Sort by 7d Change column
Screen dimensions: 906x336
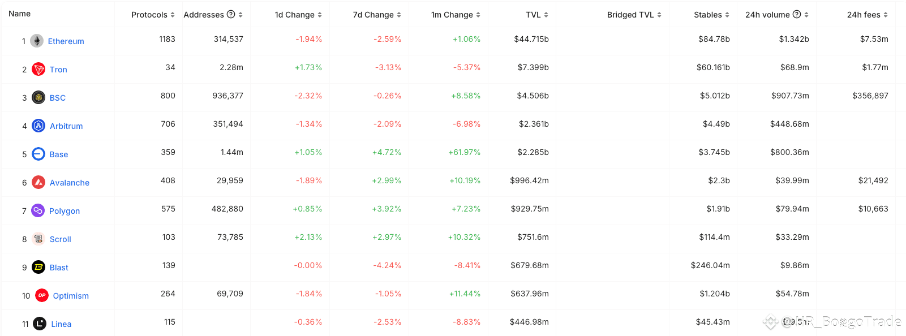pyautogui.click(x=377, y=15)
